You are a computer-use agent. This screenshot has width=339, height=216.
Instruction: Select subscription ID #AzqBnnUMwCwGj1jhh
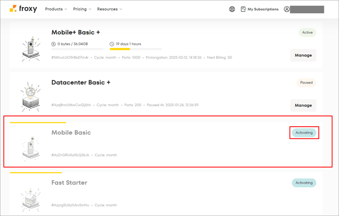(x=71, y=105)
